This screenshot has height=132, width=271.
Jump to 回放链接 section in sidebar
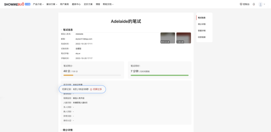coord(202,37)
